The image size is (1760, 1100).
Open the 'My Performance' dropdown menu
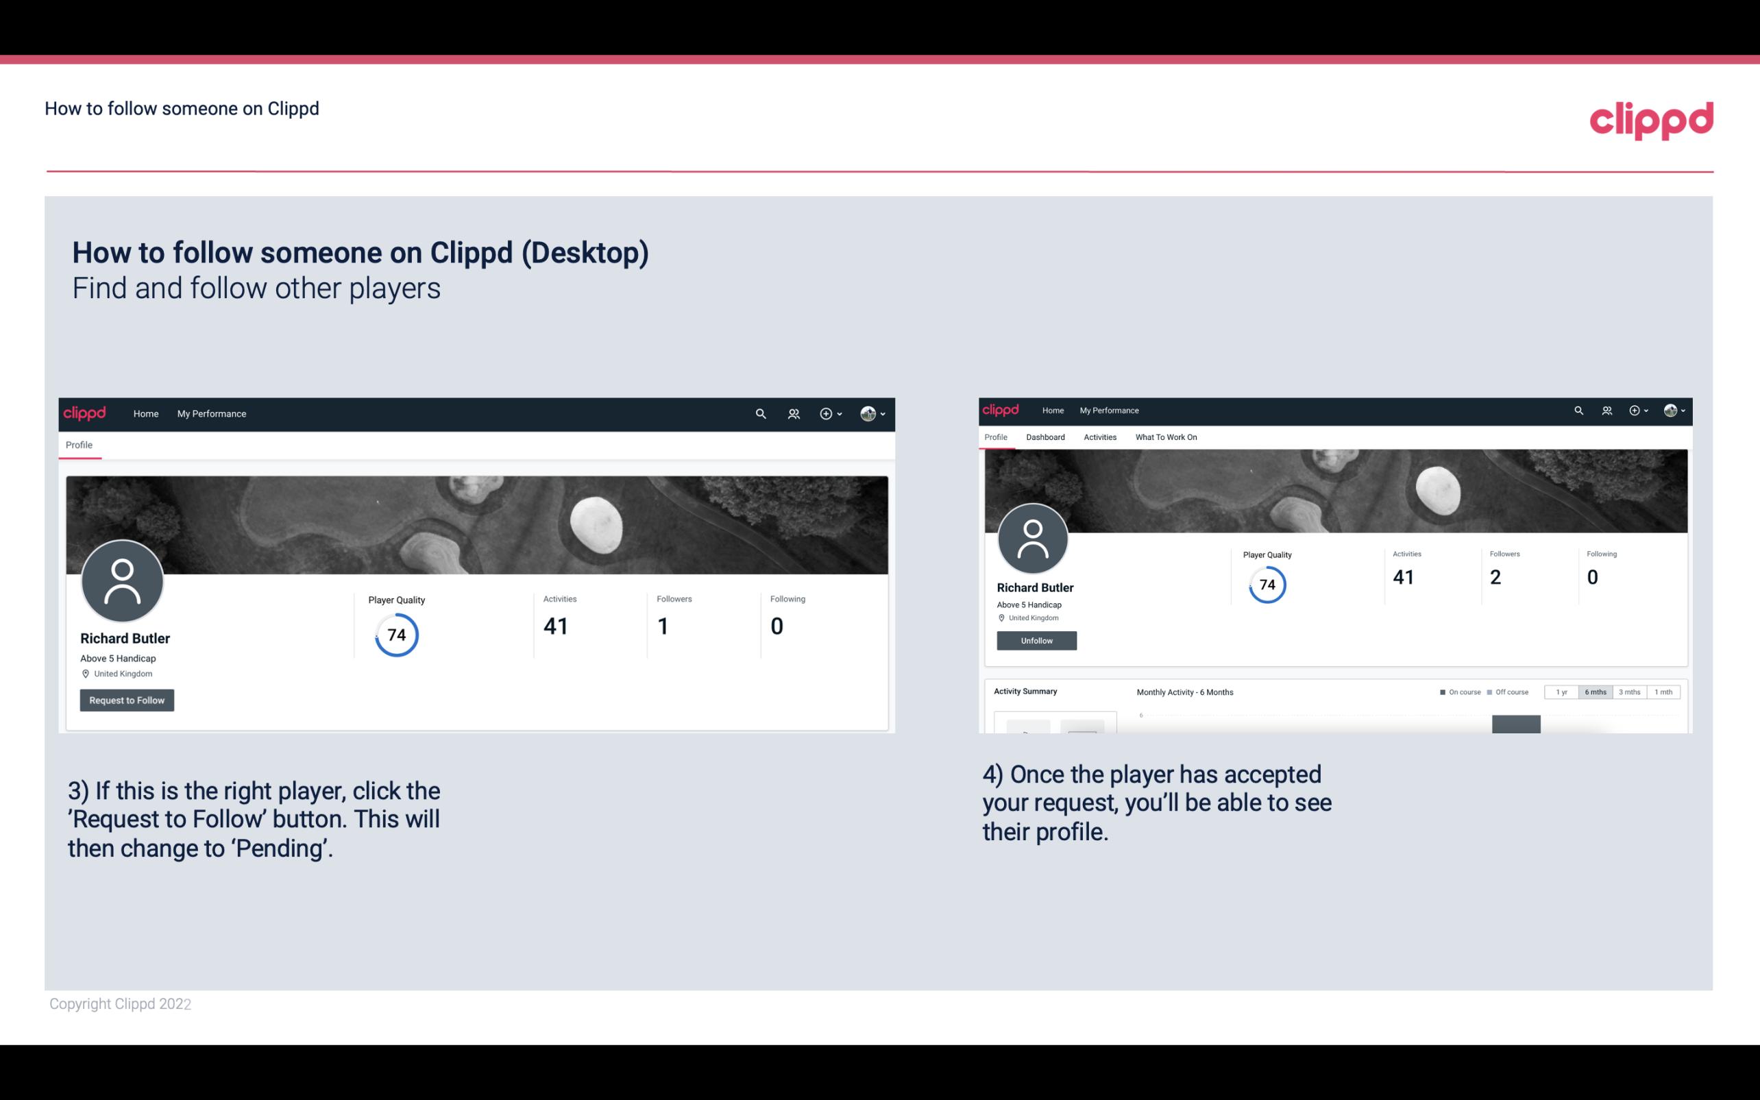pos(210,413)
